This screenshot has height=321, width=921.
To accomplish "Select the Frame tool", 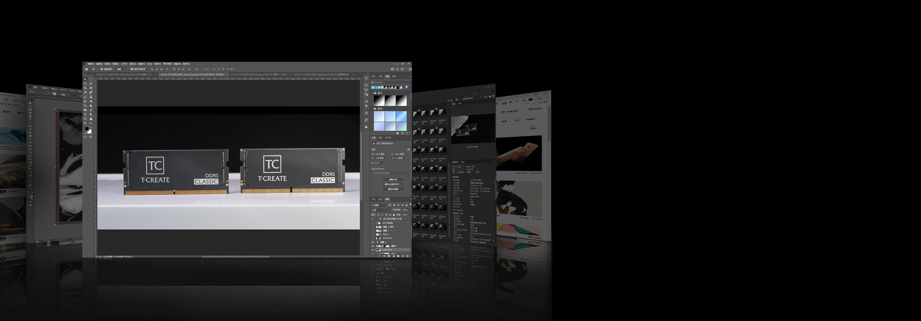I will point(91,88).
